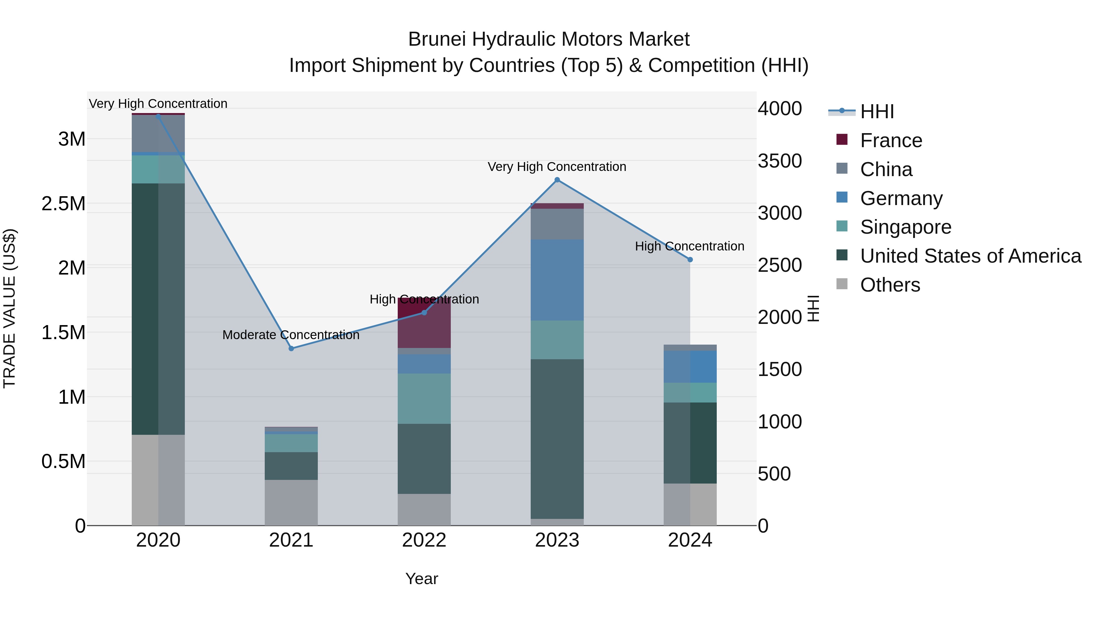Click the 2020 China bar segment
Viewport: 1098px width, 617px height.
(158, 133)
